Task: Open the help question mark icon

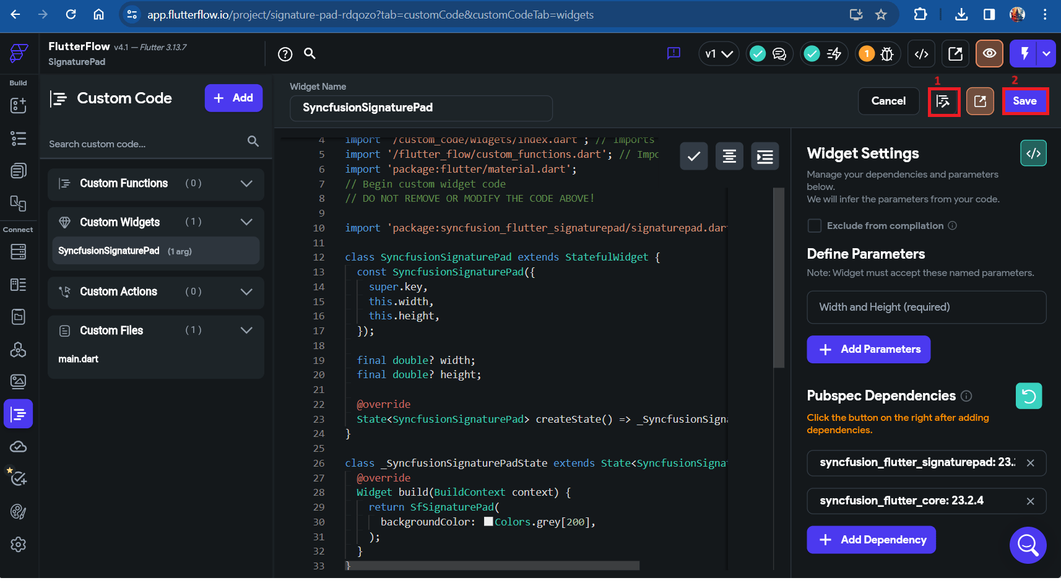Action: click(285, 54)
